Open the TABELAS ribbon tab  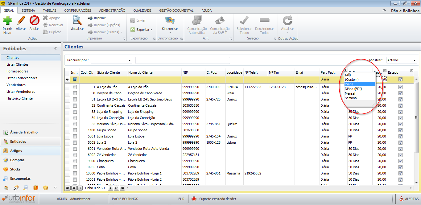point(50,10)
